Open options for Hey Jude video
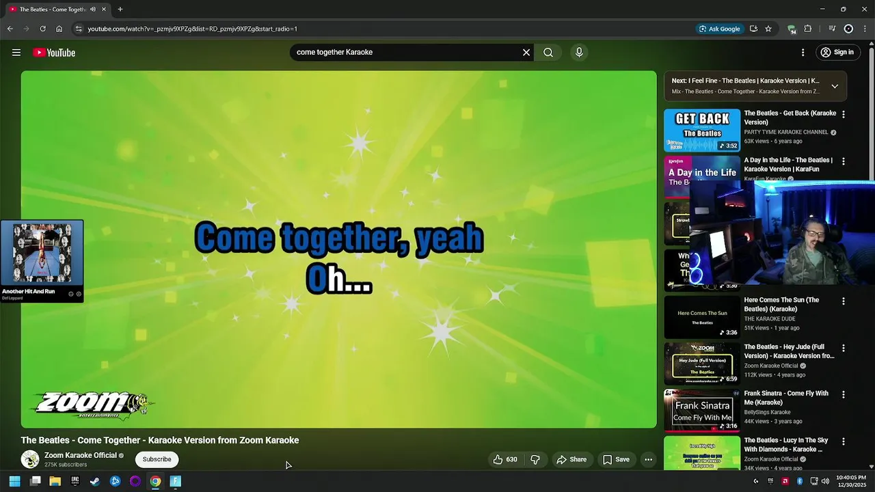Screen dimensions: 875x492 [x=843, y=348]
